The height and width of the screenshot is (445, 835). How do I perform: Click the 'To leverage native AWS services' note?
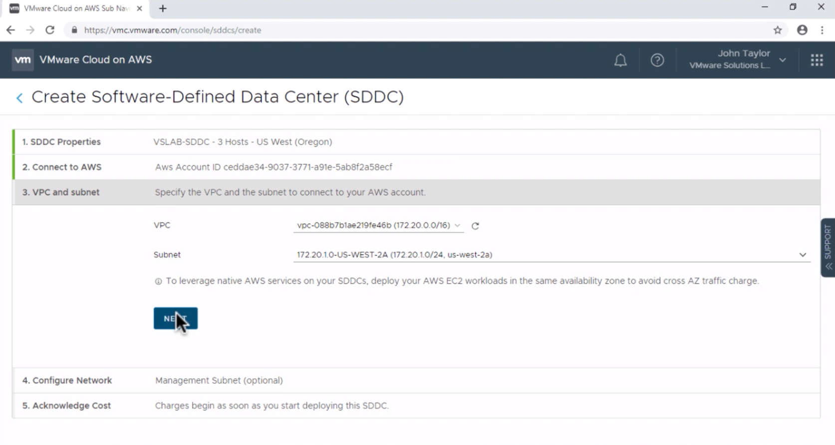(x=462, y=281)
